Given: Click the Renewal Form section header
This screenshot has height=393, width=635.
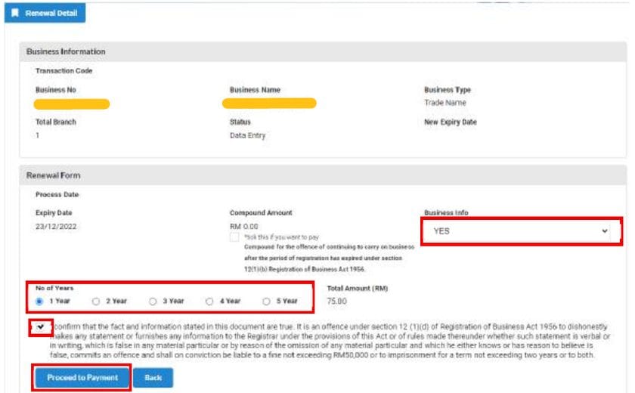Looking at the screenshot, I should [323, 175].
